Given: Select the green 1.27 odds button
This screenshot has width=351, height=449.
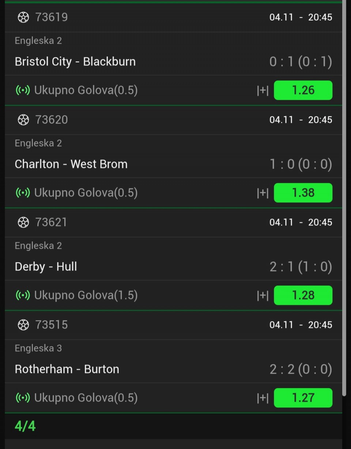Looking at the screenshot, I should click(x=303, y=398).
